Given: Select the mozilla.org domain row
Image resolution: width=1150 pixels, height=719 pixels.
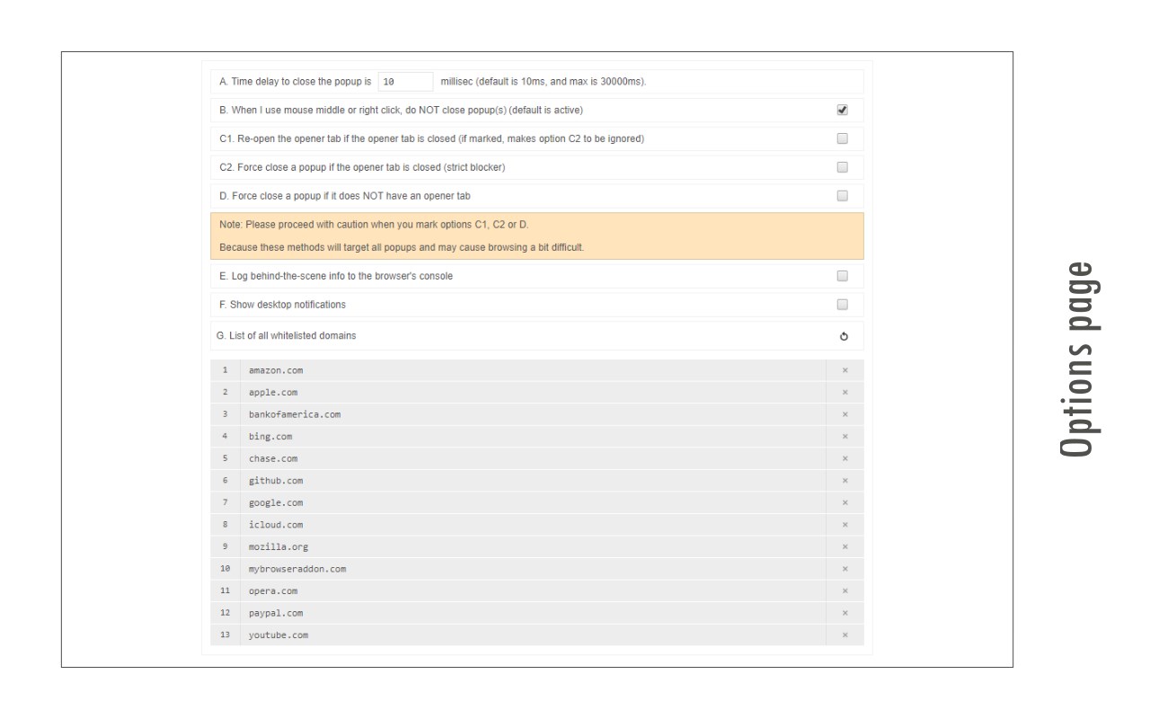Looking at the screenshot, I should [532, 546].
